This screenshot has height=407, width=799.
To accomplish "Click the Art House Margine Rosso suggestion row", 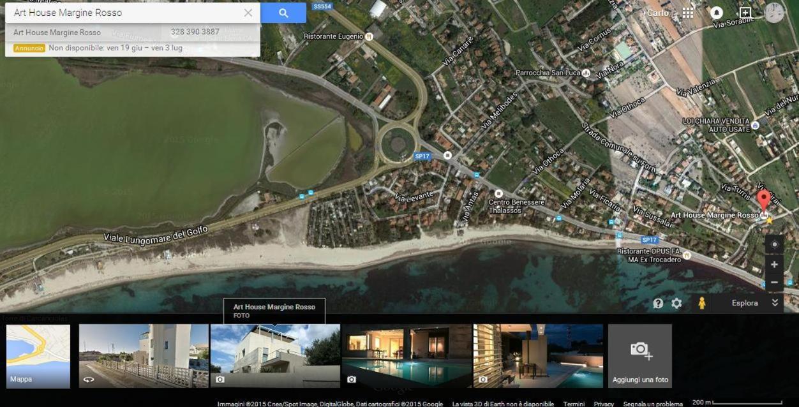I will click(133, 32).
